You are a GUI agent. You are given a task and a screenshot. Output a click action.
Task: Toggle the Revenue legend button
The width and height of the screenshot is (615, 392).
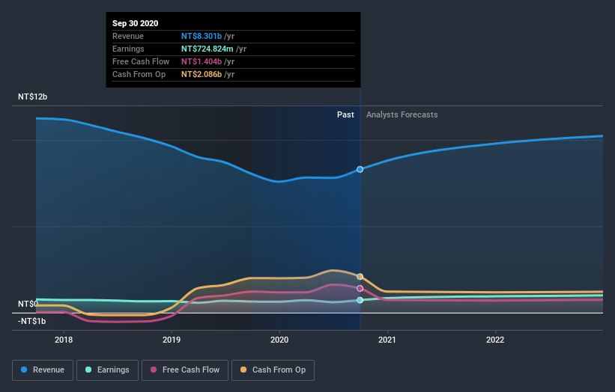[x=43, y=370]
